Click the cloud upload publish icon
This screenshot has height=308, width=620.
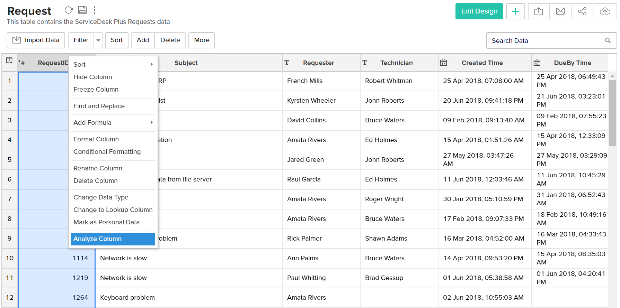click(x=605, y=11)
